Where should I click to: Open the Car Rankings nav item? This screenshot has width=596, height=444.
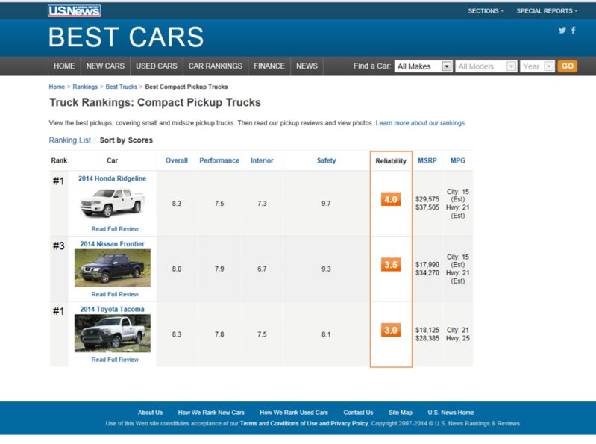(x=216, y=66)
